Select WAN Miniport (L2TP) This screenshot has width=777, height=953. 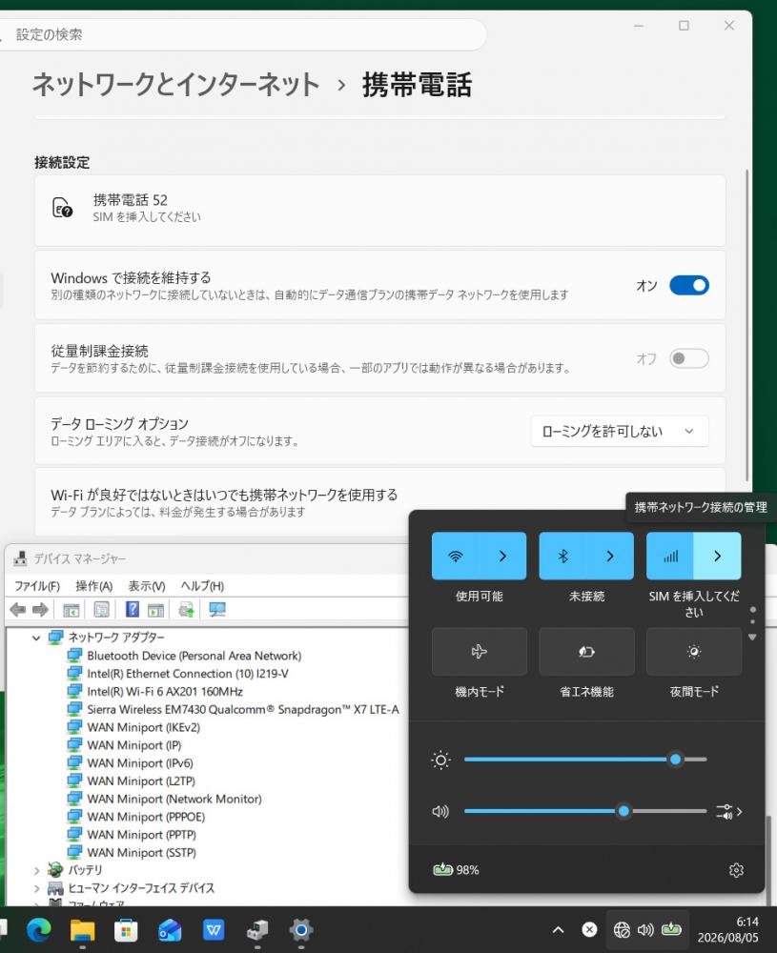[x=141, y=781]
